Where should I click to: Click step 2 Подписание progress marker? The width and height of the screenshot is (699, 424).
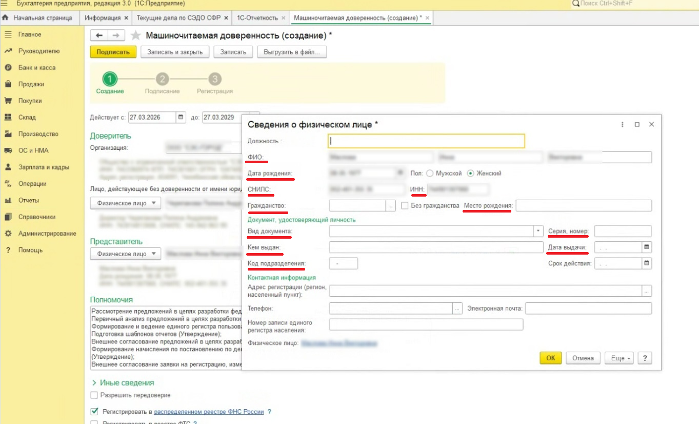coord(163,79)
